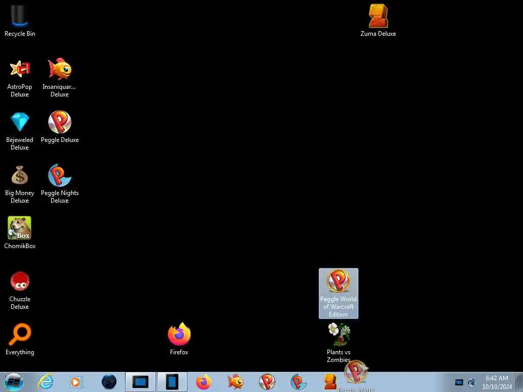523x392 pixels.
Task: Open the clock showing 6:42 AM
Action: pos(497,382)
